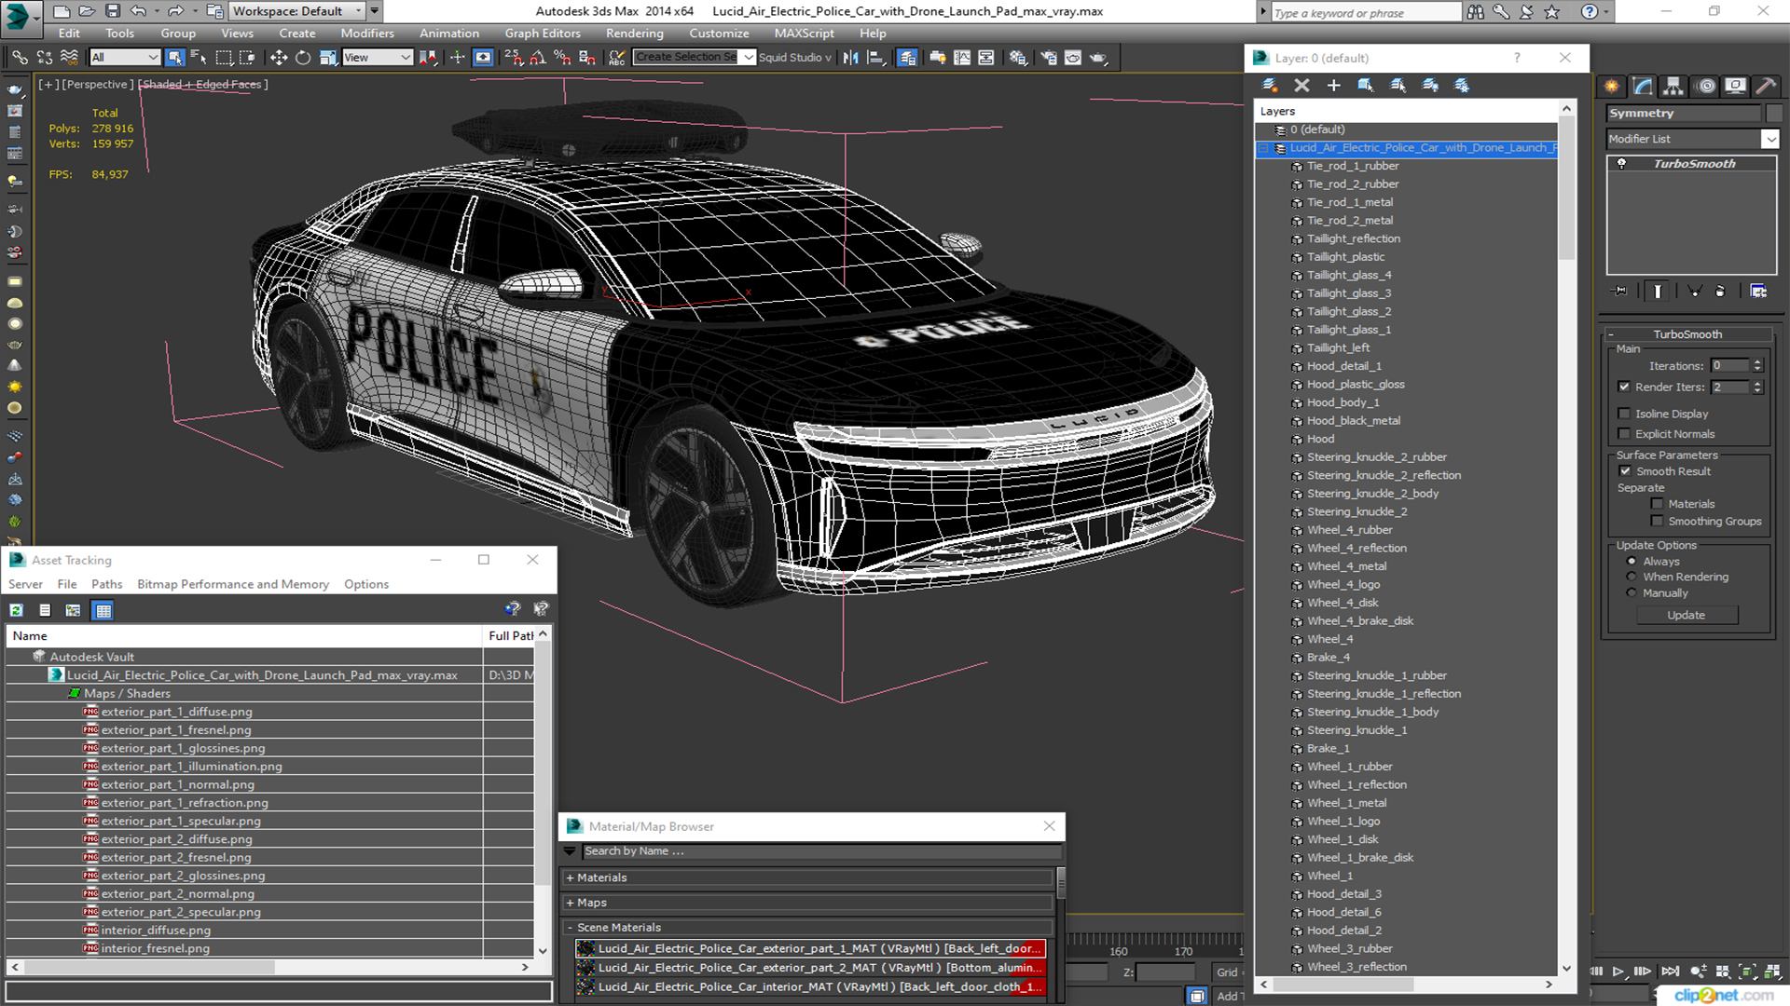Open the Workspace: Default dropdown

(297, 11)
